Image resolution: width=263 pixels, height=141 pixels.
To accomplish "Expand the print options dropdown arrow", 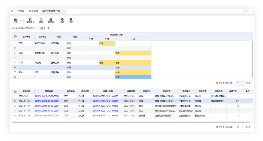I will coord(21,21).
